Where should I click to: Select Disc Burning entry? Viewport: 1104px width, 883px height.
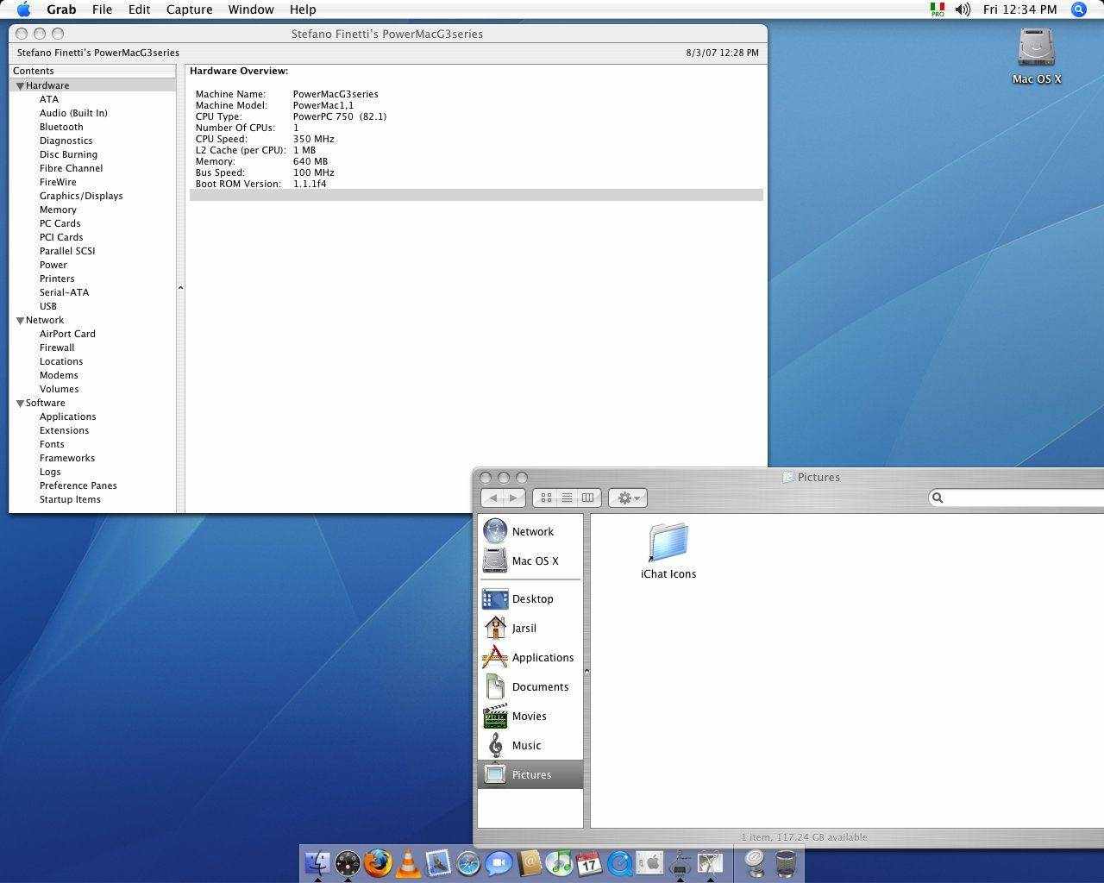(x=68, y=154)
